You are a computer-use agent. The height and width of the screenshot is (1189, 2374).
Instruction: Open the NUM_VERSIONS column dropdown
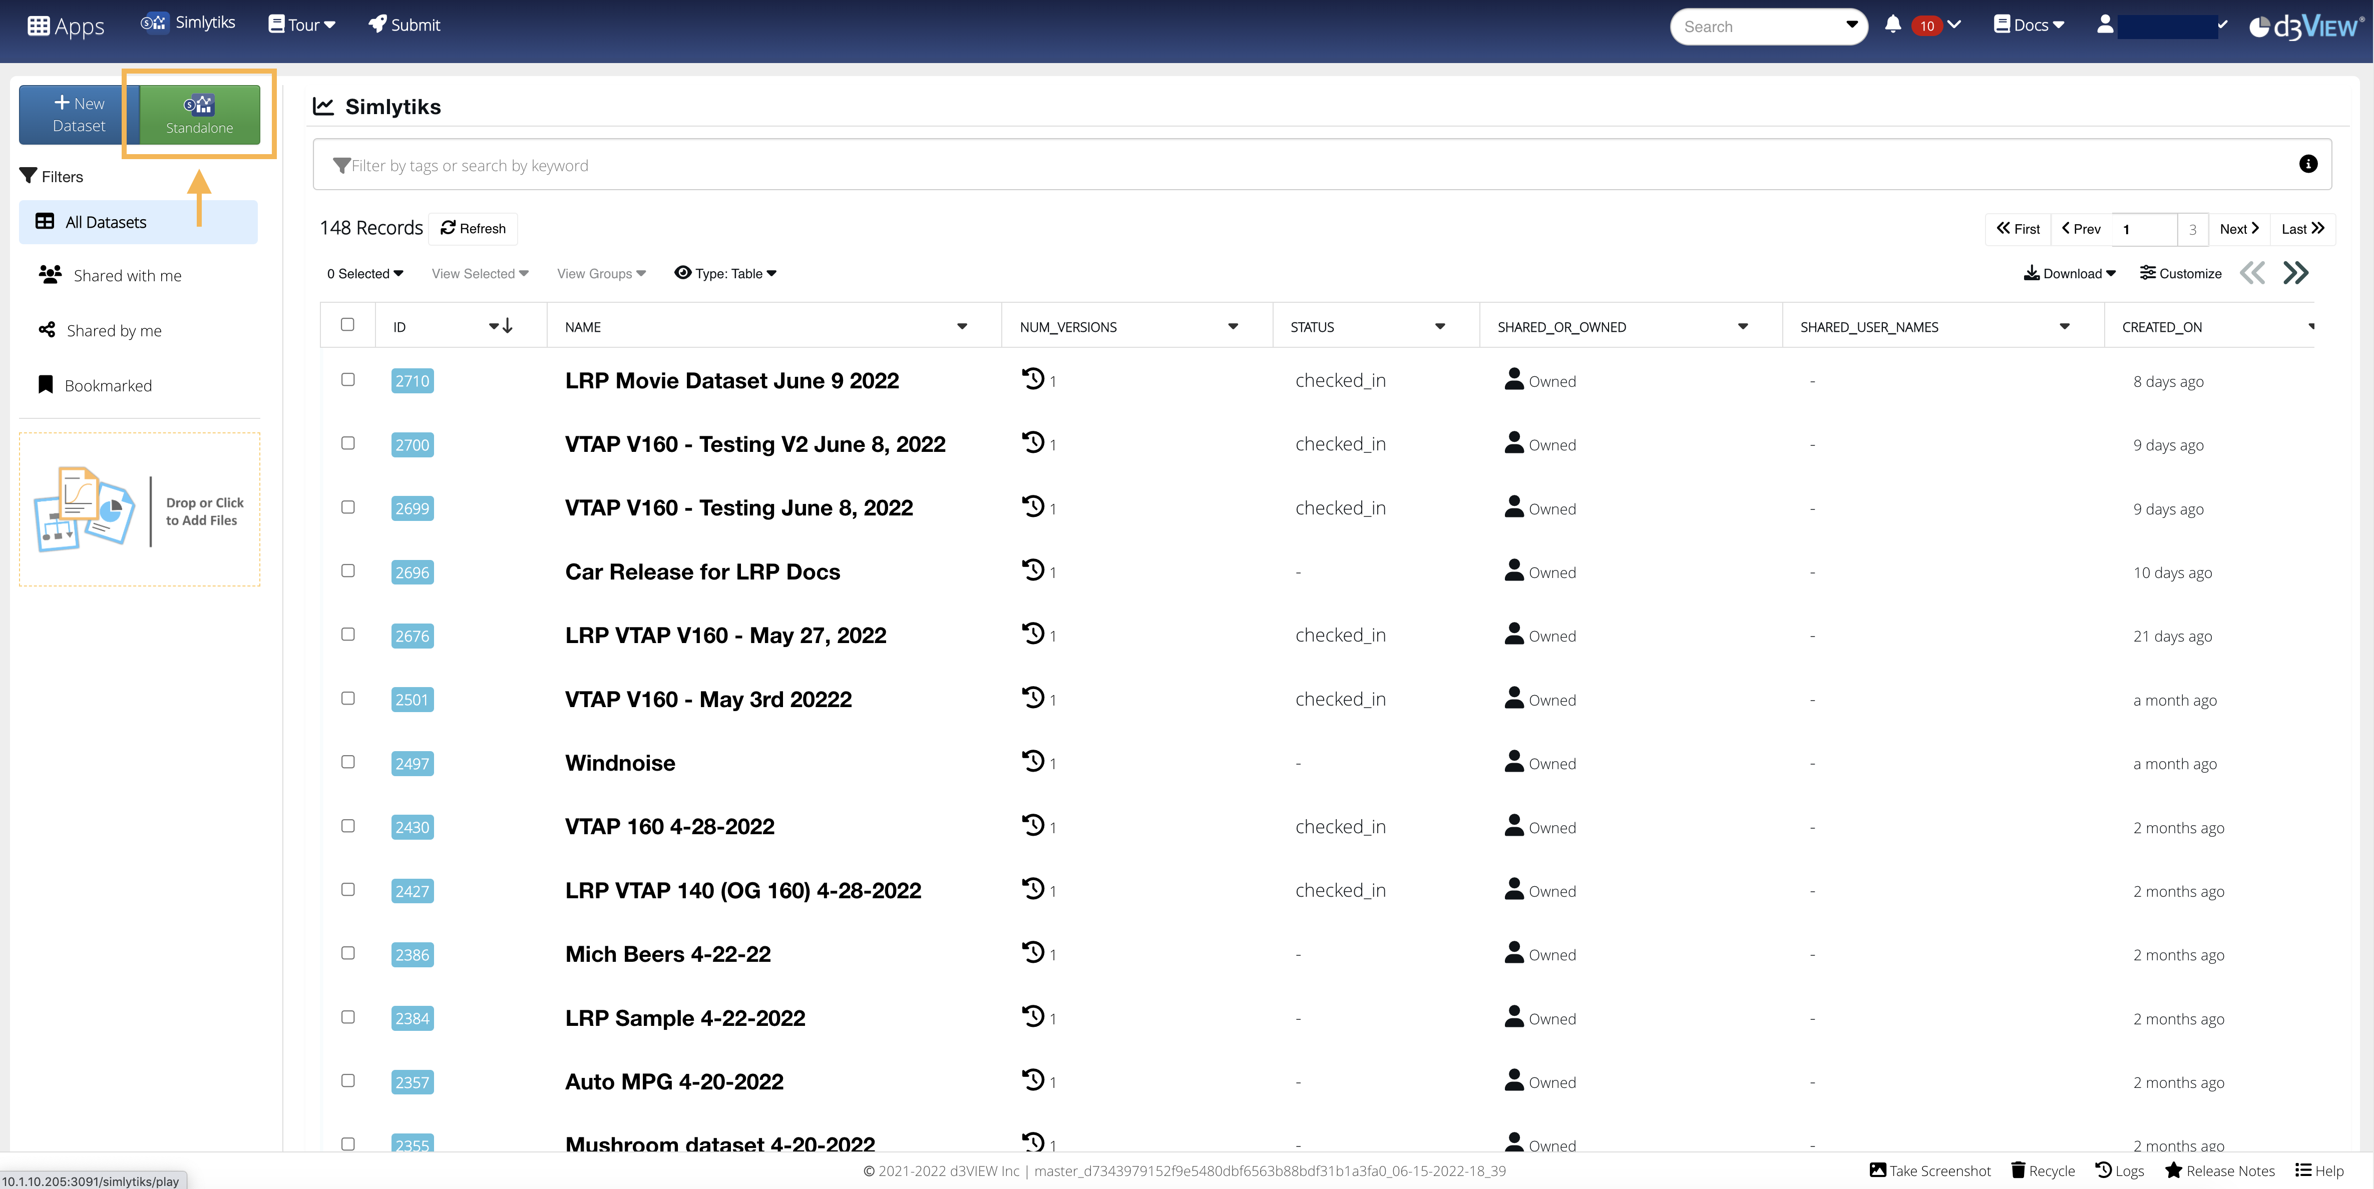pos(1233,326)
